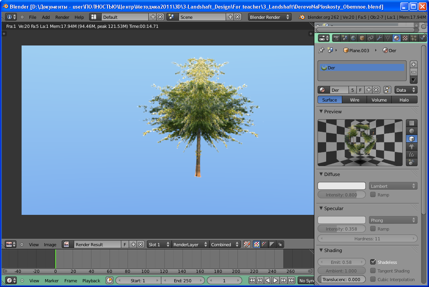429x287 pixels.
Task: Add a new material slot with plus
Action: pos(413,64)
